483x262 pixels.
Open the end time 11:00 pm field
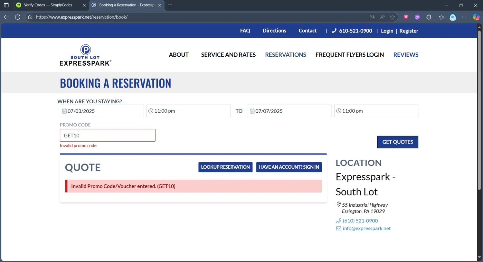tap(376, 111)
